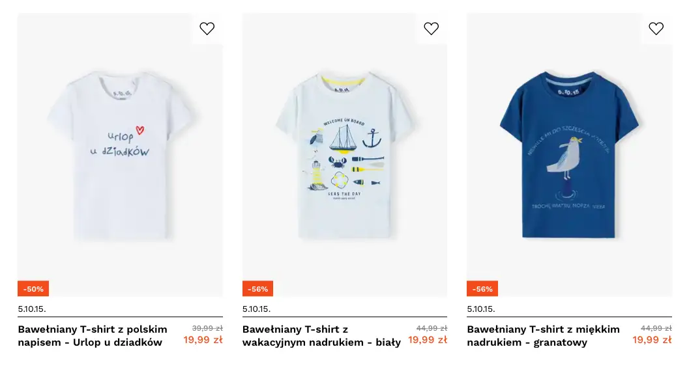Open 'T-shirt z wakacyjnym nadrukiem - biały' title
This screenshot has width=689, height=375.
coord(321,335)
